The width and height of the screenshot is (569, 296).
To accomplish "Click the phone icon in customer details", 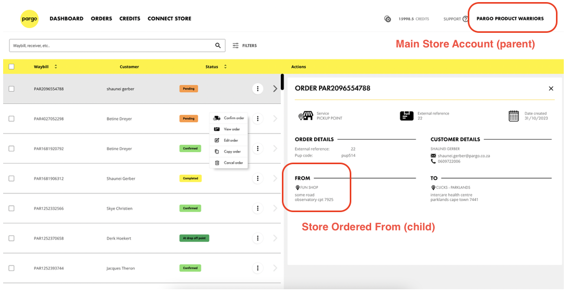I will 433,161.
